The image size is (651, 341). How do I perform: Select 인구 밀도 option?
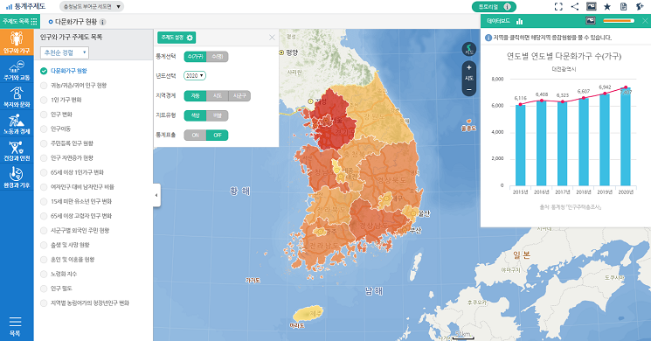44,289
